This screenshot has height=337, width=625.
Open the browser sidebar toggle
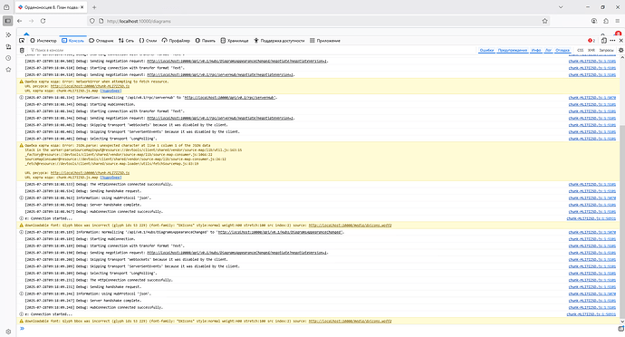[7, 21]
